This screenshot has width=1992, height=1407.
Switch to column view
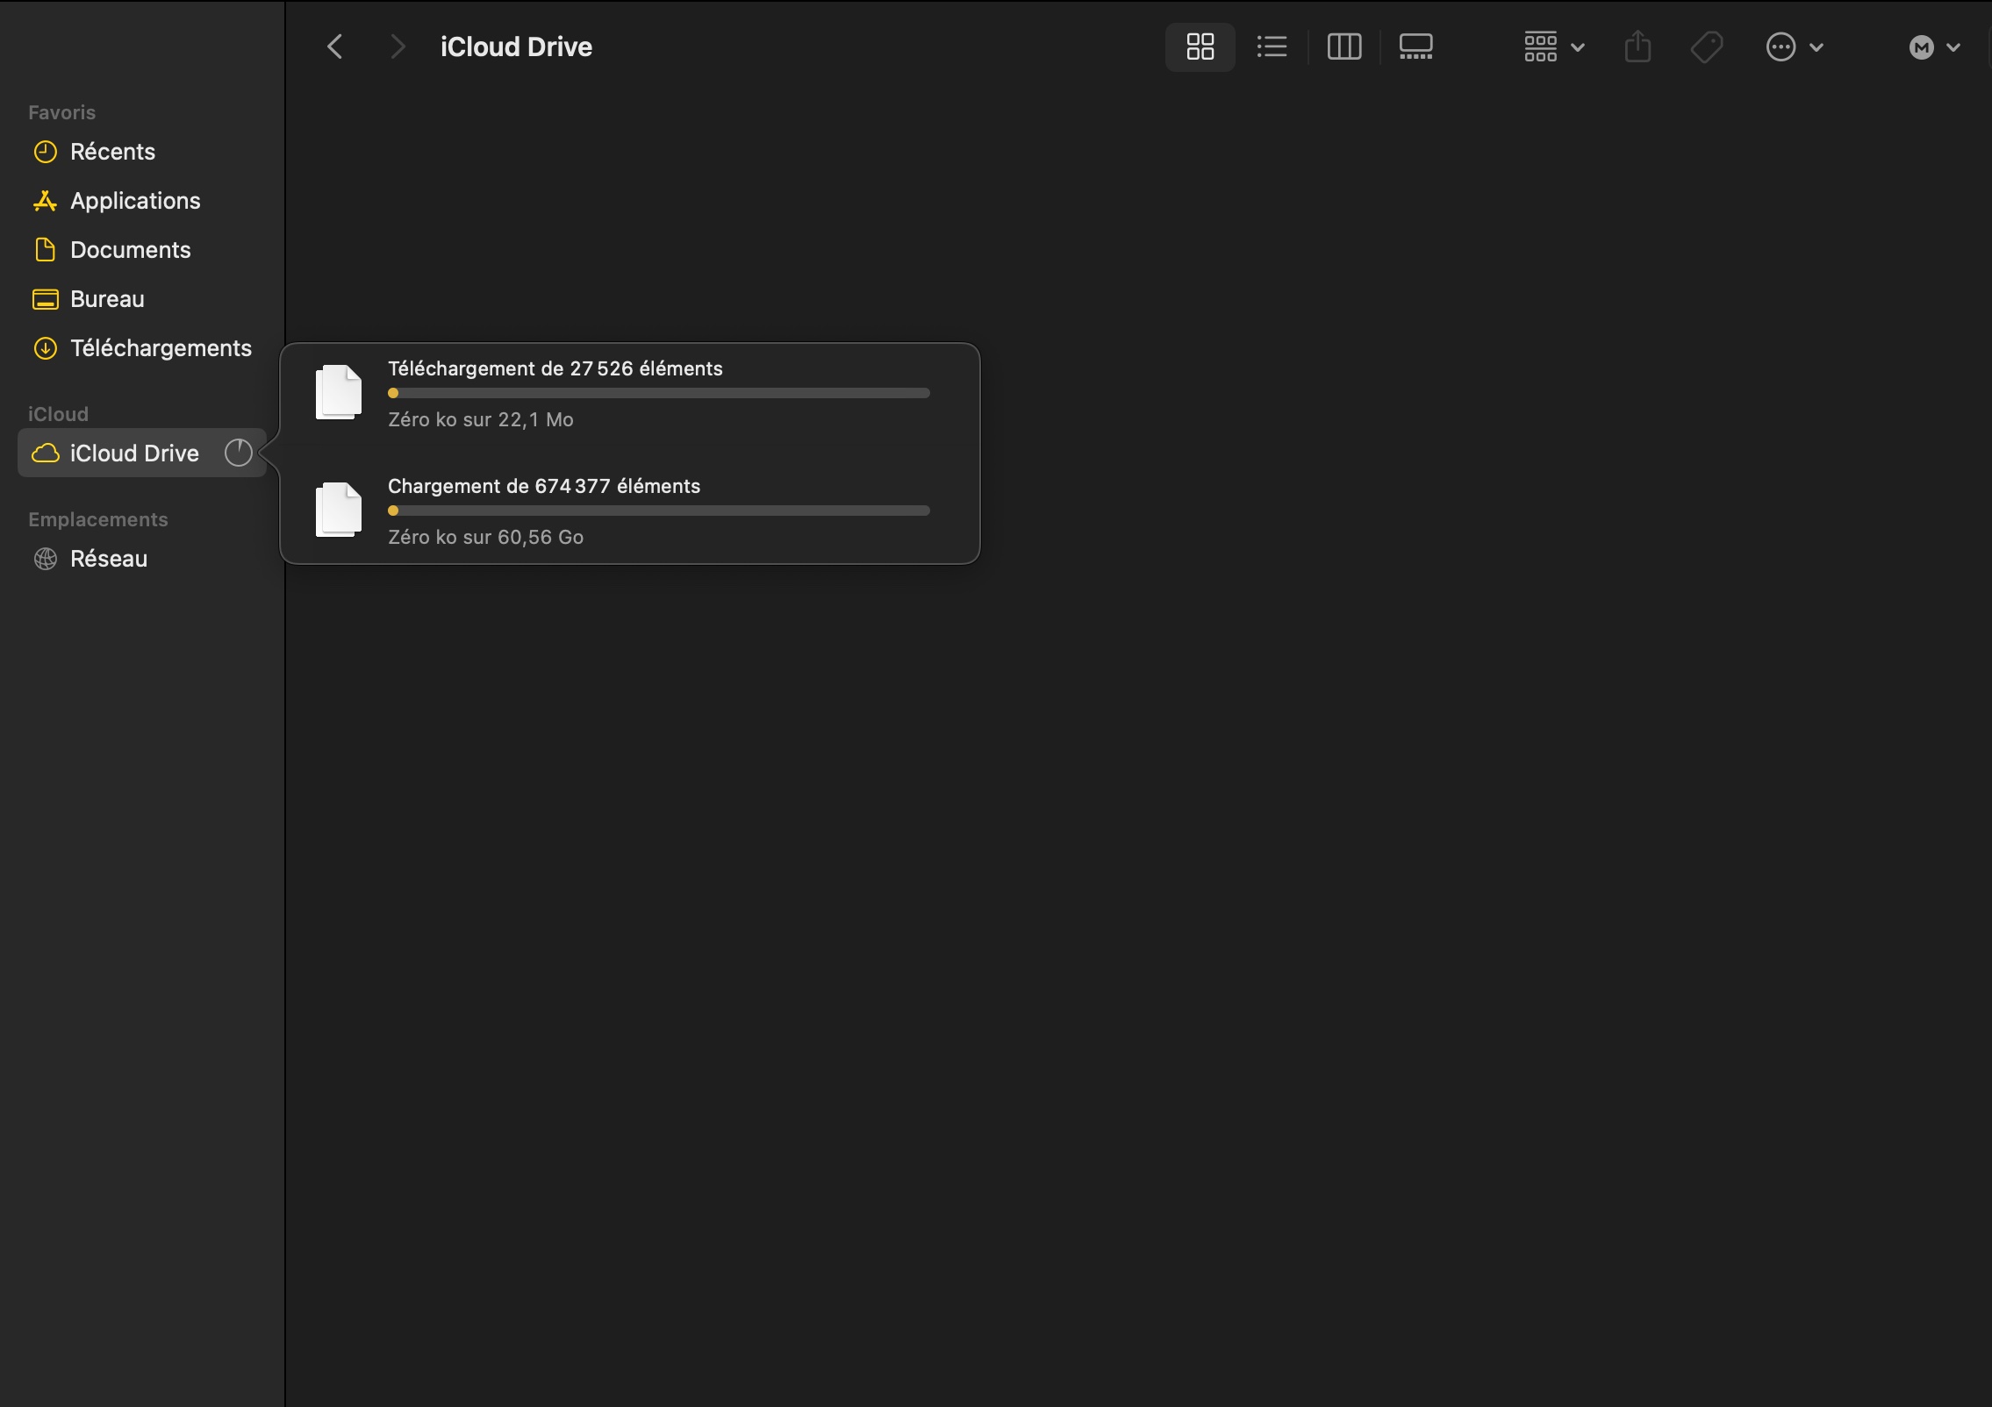[x=1344, y=46]
